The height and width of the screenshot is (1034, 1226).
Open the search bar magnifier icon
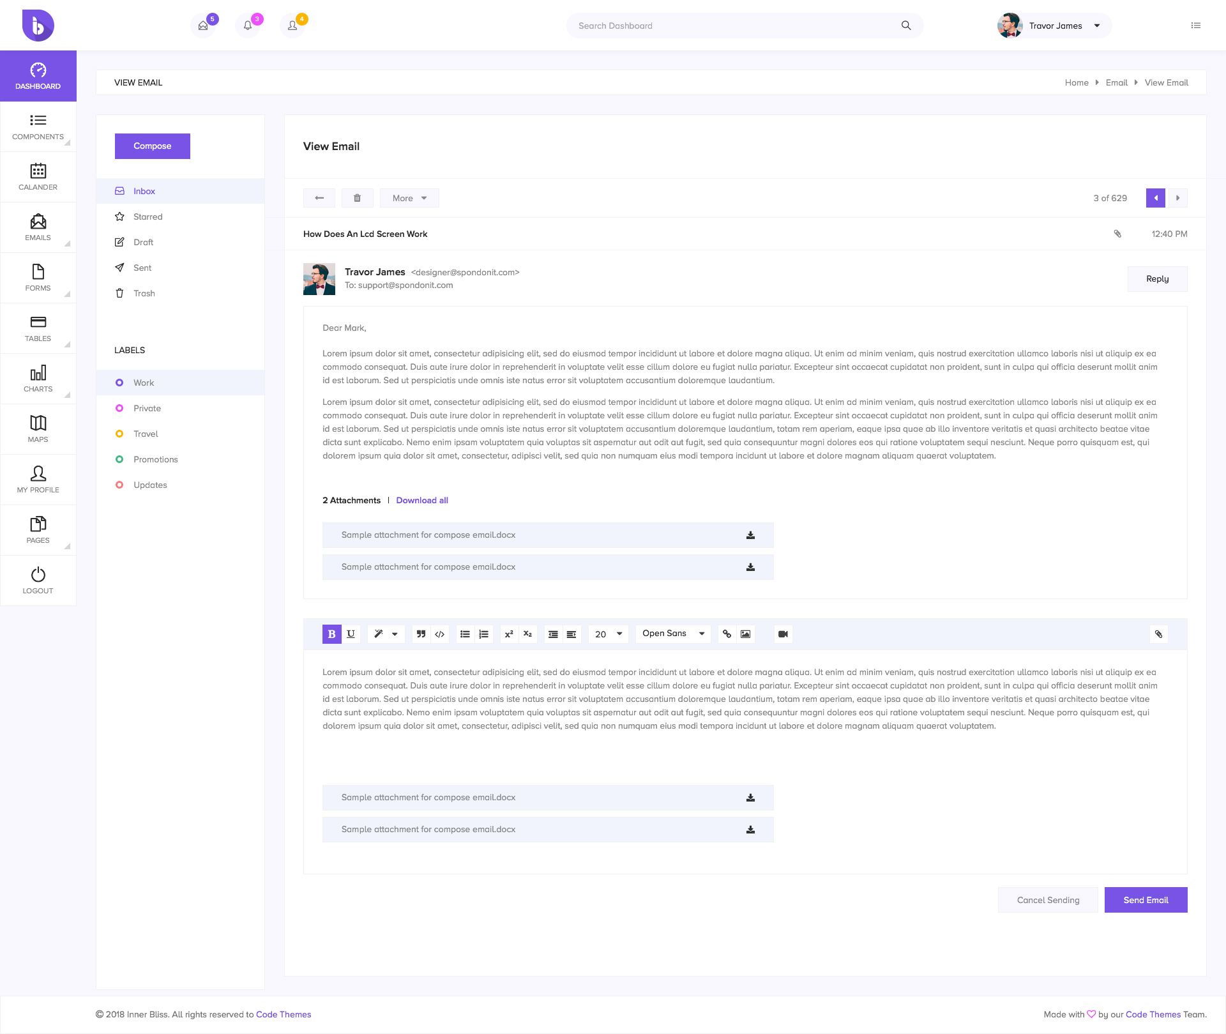click(x=906, y=26)
